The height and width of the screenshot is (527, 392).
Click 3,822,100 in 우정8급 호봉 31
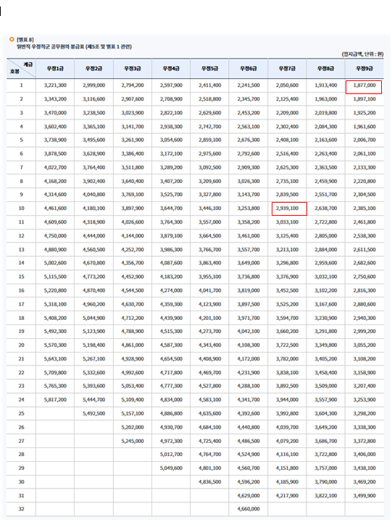coord(326,496)
